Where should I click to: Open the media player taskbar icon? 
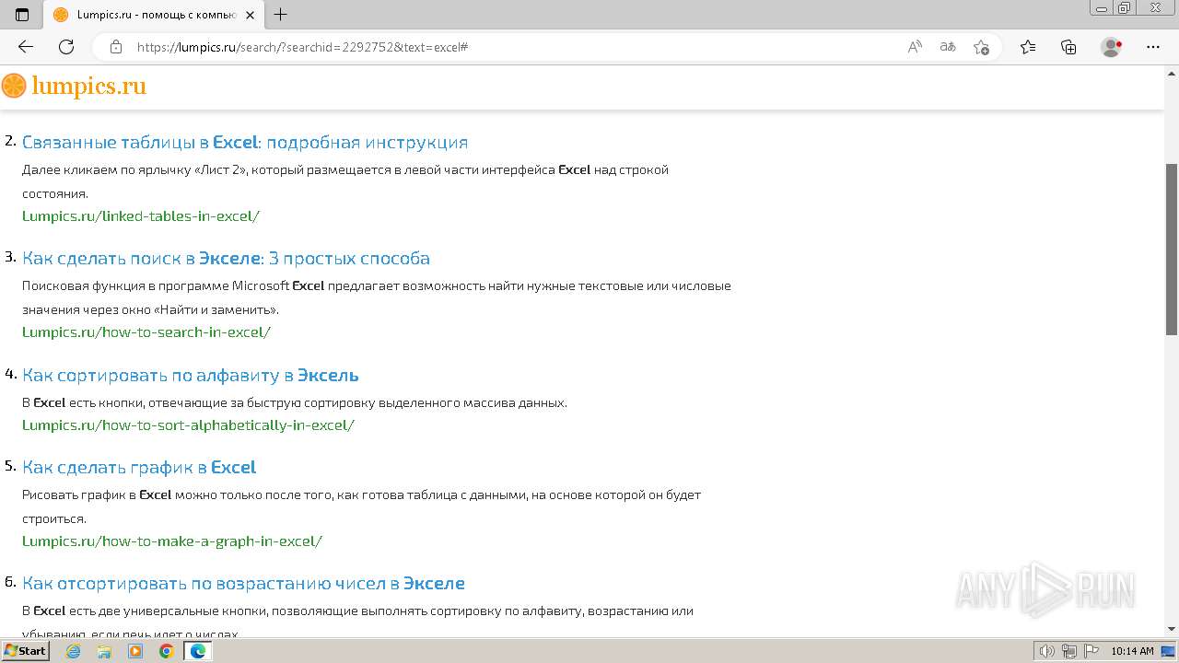(135, 651)
